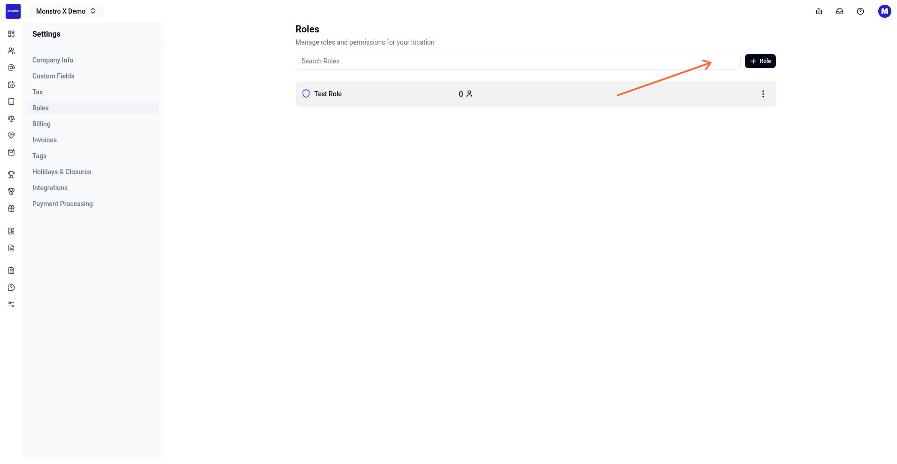The height and width of the screenshot is (464, 897).
Task: Open the settings sliders icon in sidebar
Action: (11, 304)
